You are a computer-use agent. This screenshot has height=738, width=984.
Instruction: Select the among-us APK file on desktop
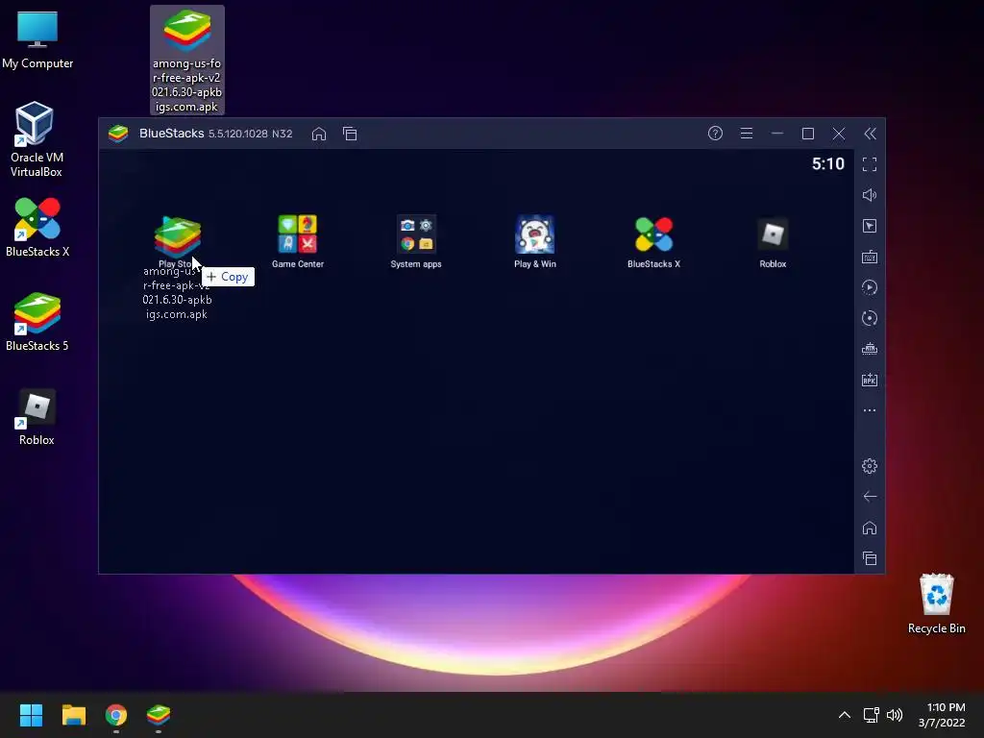click(x=187, y=61)
